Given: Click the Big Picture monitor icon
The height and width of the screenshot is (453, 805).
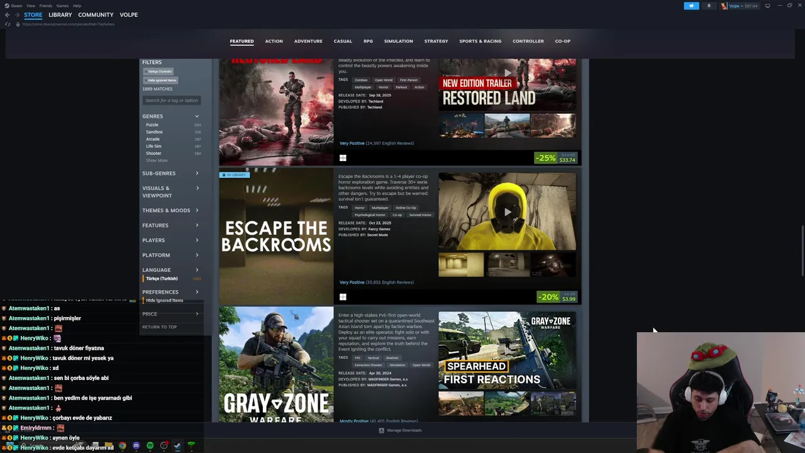Looking at the screenshot, I should click(x=767, y=6).
